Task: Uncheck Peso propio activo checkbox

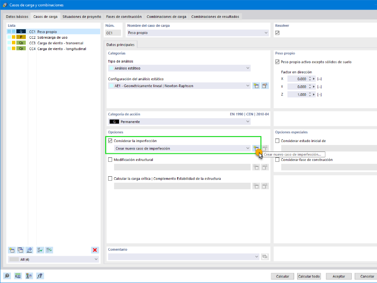Action: 277,62
